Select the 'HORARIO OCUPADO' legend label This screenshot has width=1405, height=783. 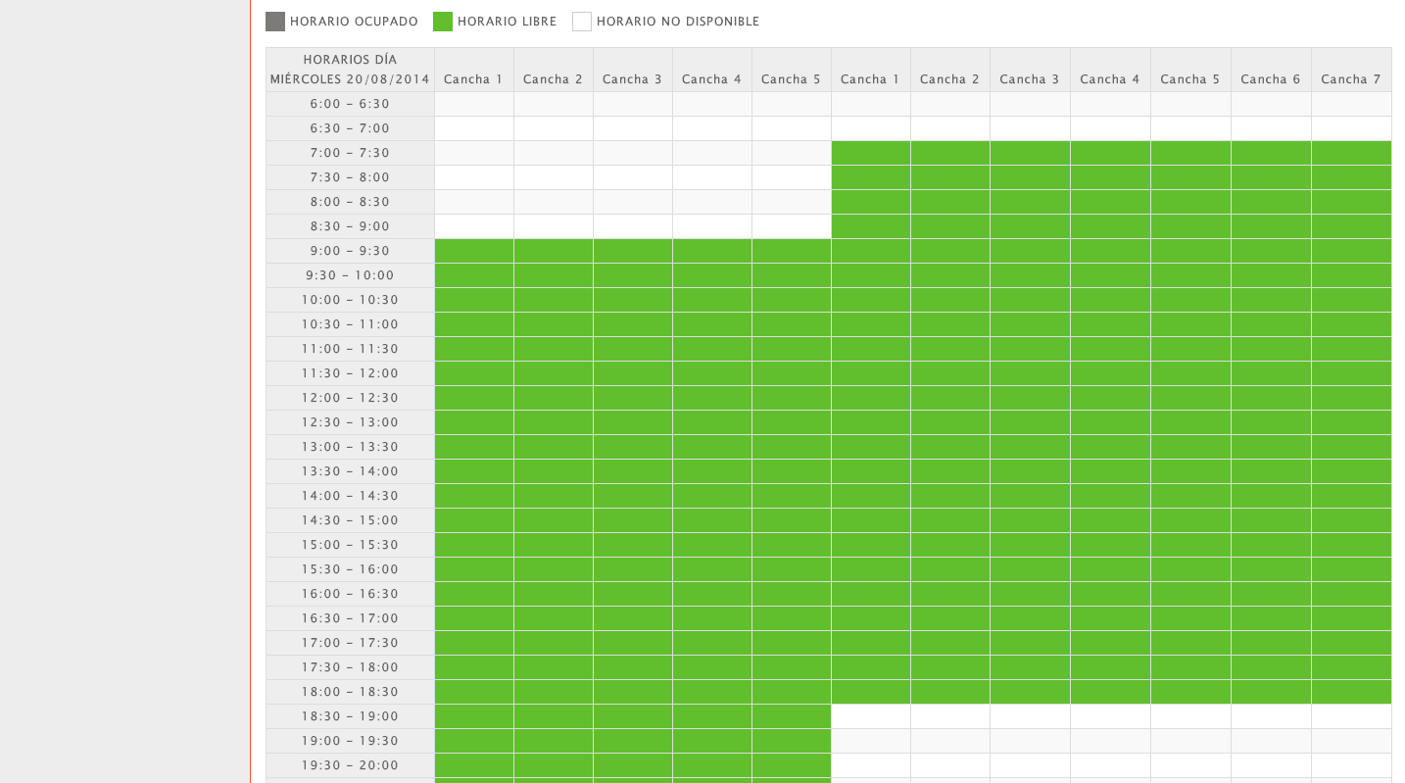(x=354, y=22)
